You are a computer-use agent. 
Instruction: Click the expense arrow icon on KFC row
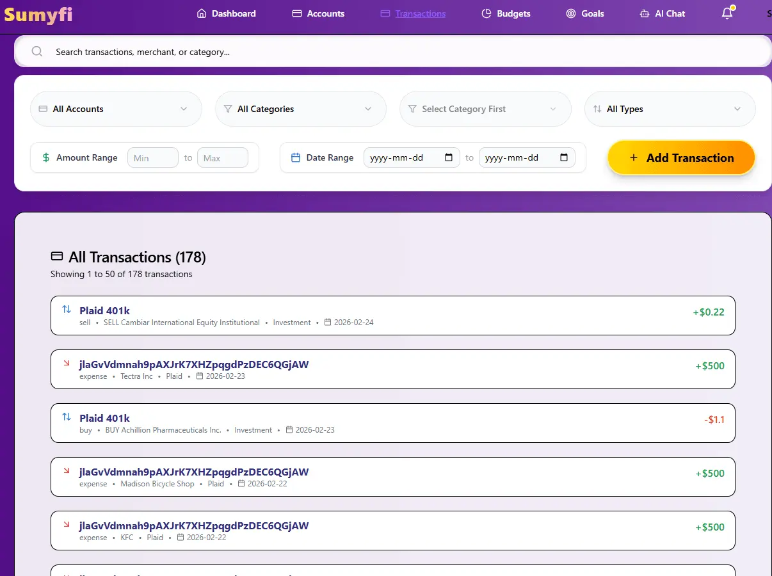point(67,525)
